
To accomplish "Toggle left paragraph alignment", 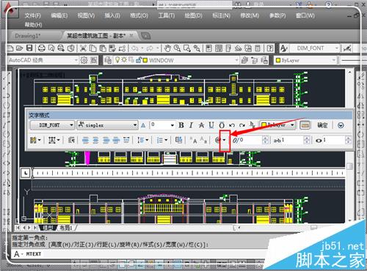I will point(85,140).
